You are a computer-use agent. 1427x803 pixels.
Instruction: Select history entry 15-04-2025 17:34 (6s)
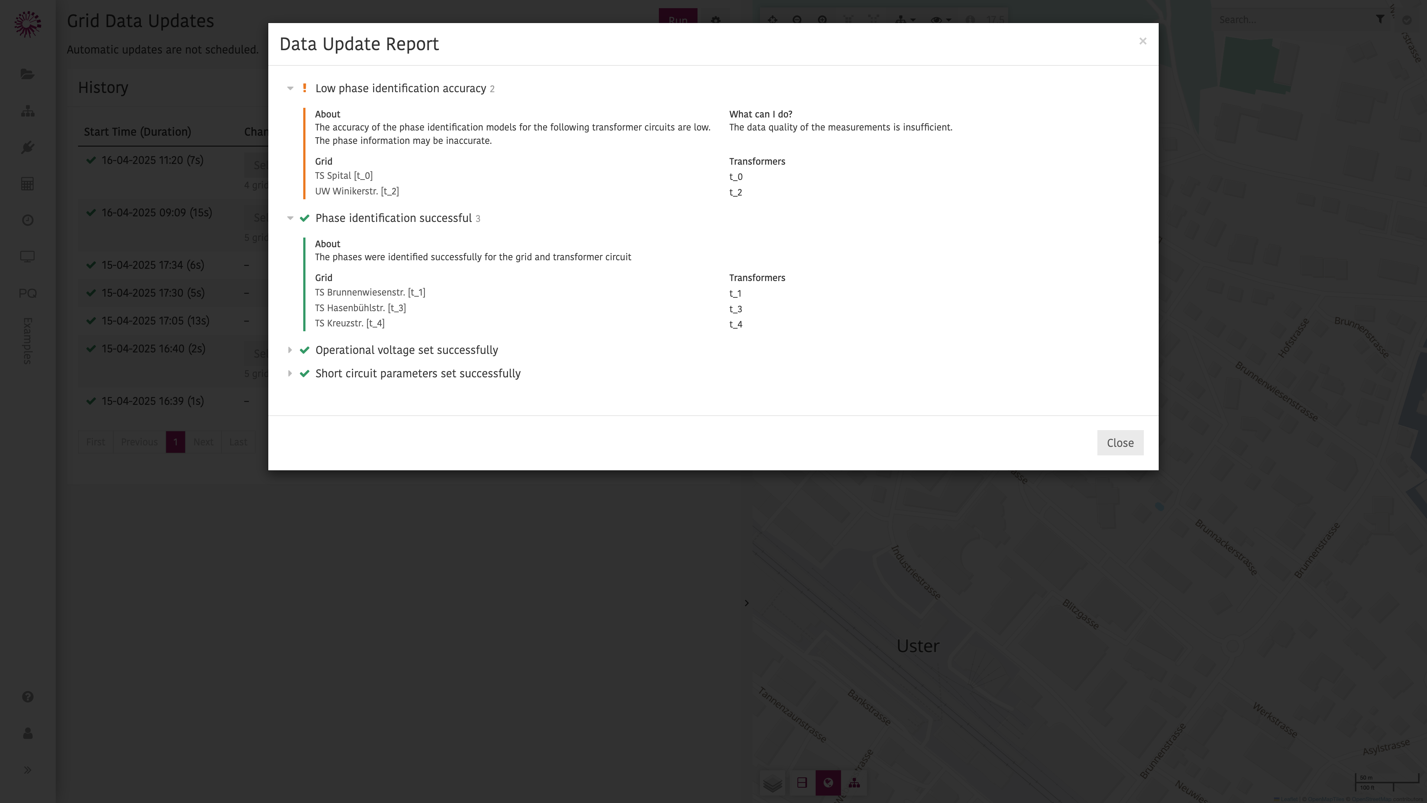pos(153,265)
